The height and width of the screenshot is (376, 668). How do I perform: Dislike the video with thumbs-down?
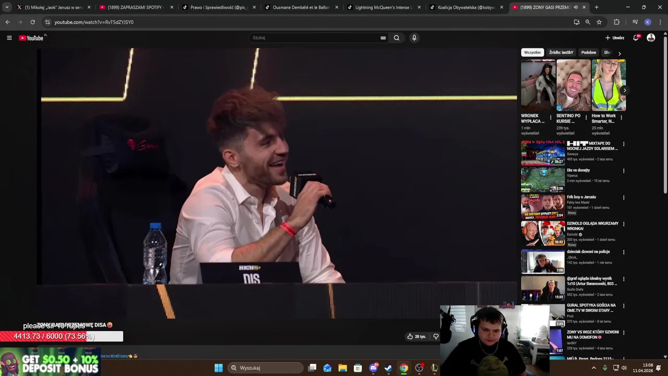click(436, 336)
